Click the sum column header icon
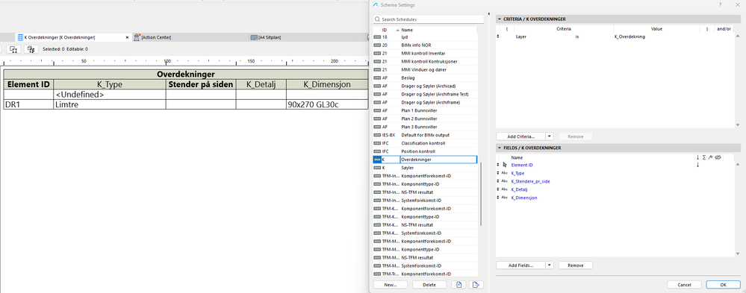This screenshot has height=293, width=746. (703, 157)
